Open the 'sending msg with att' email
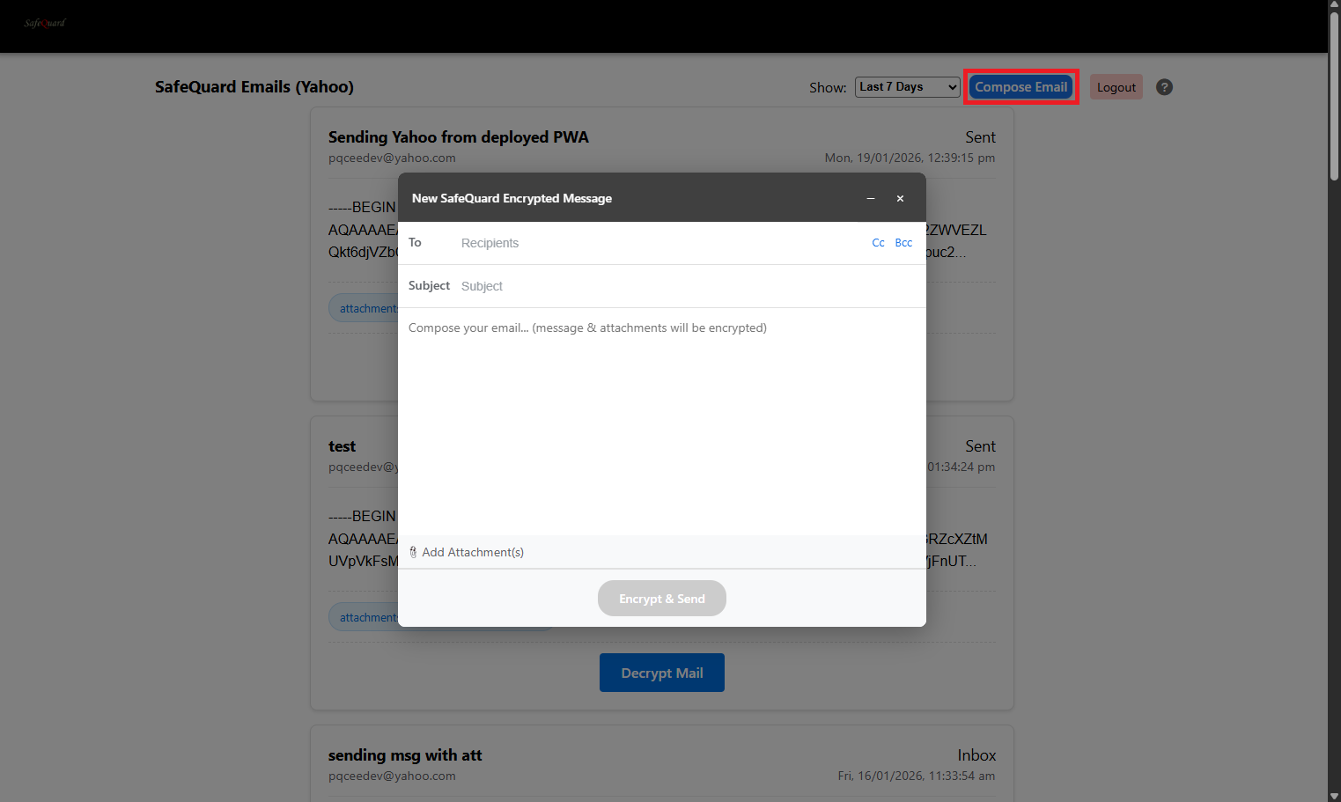The height and width of the screenshot is (802, 1341). (405, 755)
